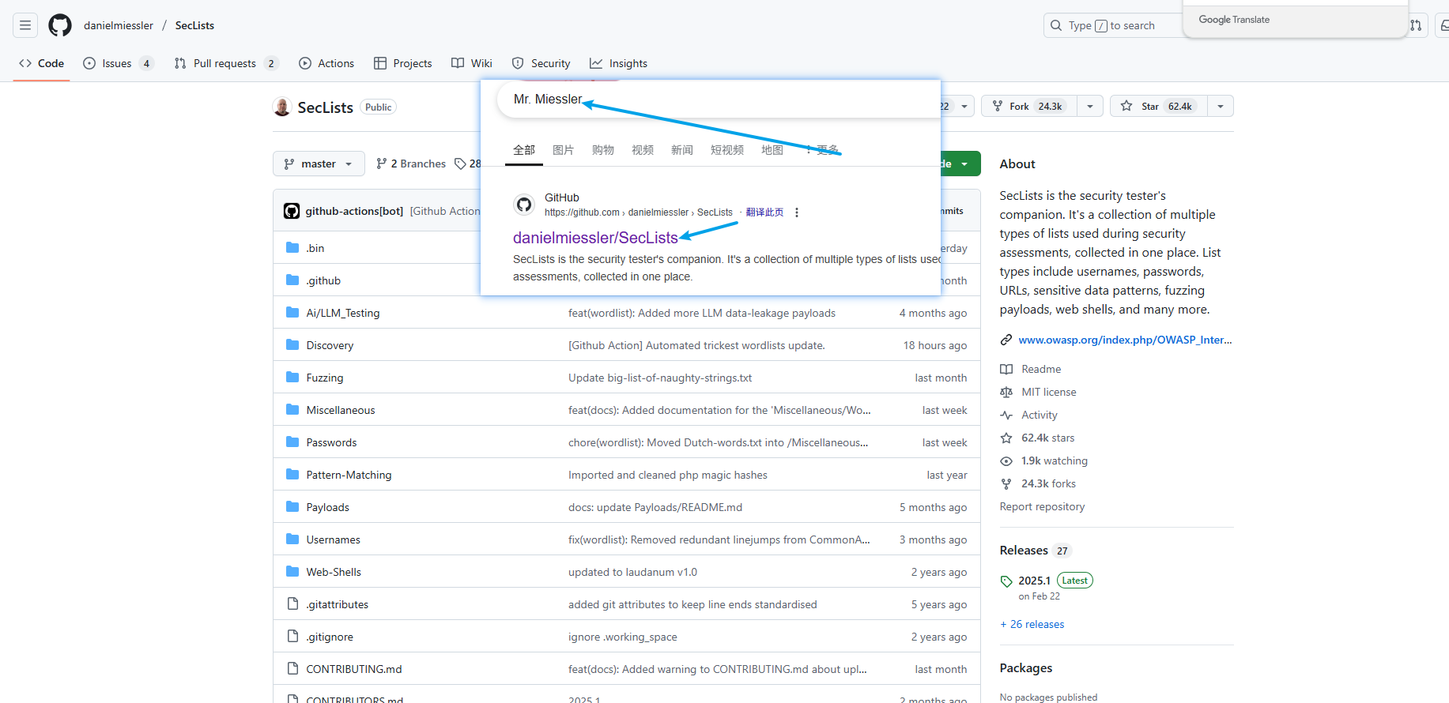Click the Fuzzing folder icon
The image size is (1449, 703).
click(292, 377)
